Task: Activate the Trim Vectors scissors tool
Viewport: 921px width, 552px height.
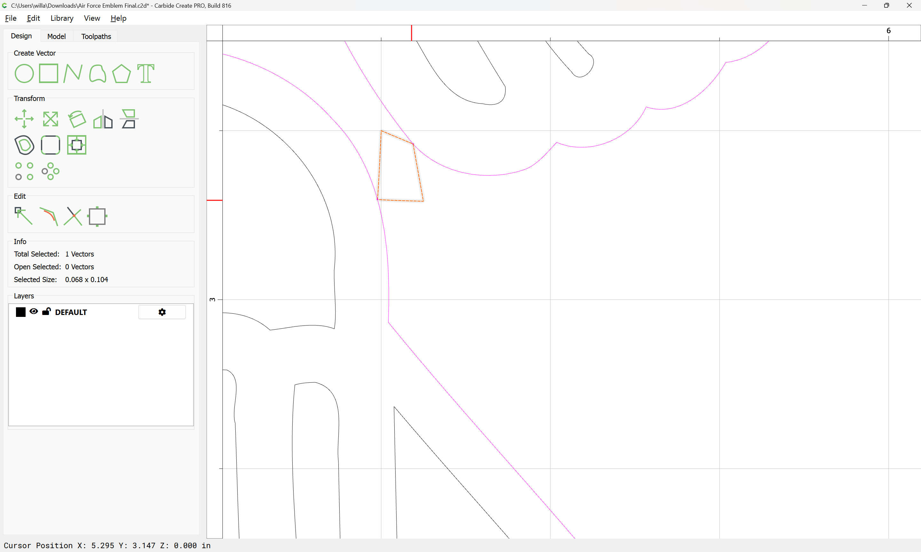Action: tap(73, 216)
